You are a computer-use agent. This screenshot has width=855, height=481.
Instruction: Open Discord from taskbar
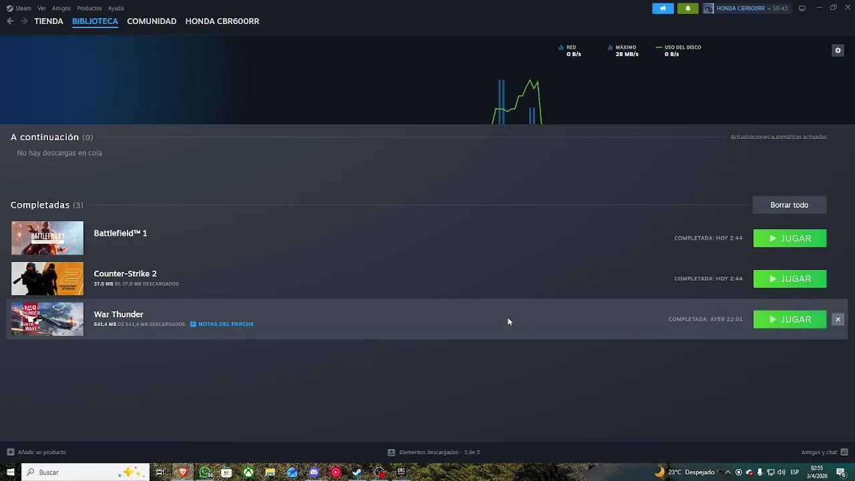pos(314,472)
